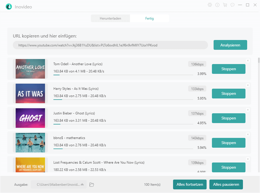This screenshot has height=193, width=260.
Task: Click title Justin Bieber - Ghost (Lyrics)
Action: [74, 113]
